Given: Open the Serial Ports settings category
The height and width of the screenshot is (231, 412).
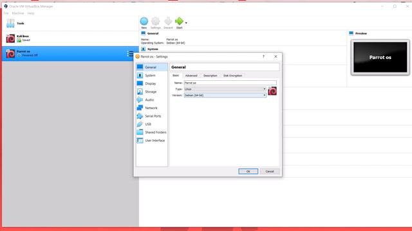Looking at the screenshot, I should pyautogui.click(x=152, y=116).
